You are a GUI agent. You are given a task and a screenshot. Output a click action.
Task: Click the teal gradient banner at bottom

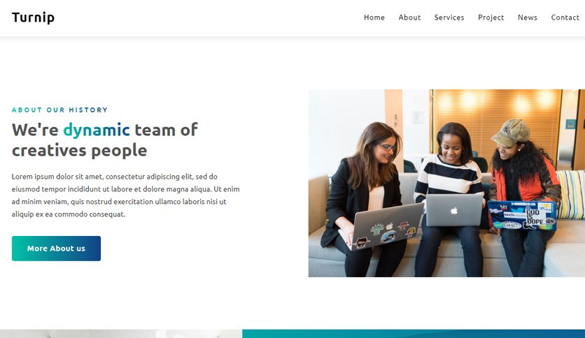[x=414, y=334]
